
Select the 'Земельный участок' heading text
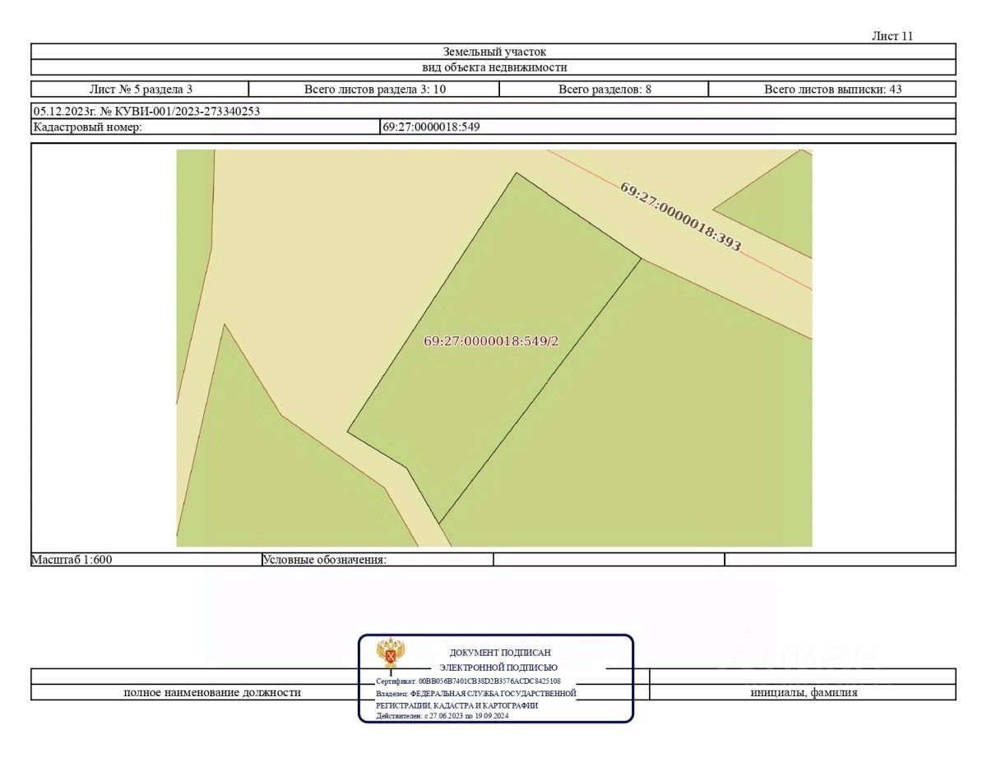coord(494,52)
